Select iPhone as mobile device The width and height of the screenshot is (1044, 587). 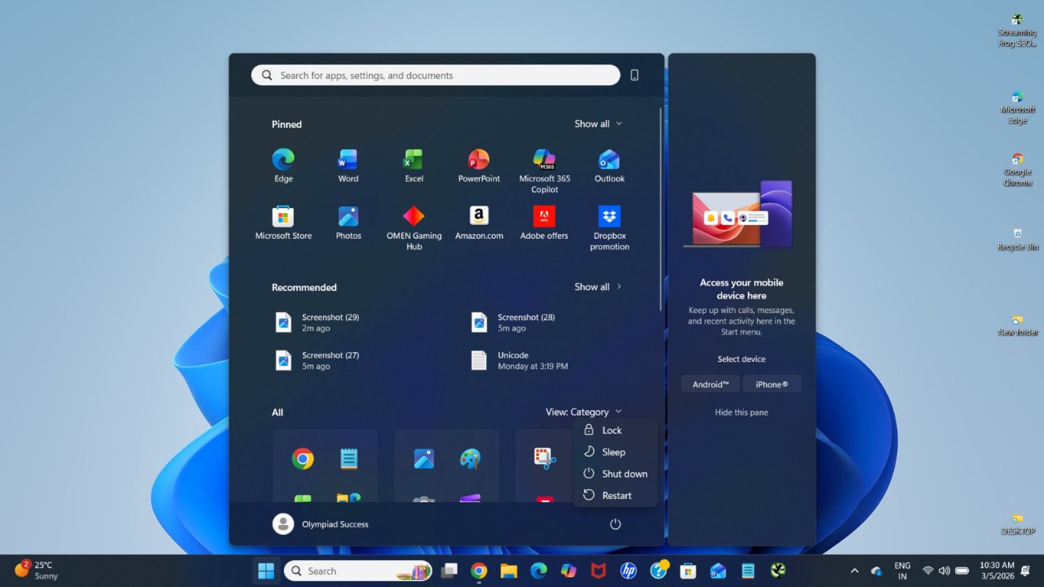pos(771,384)
